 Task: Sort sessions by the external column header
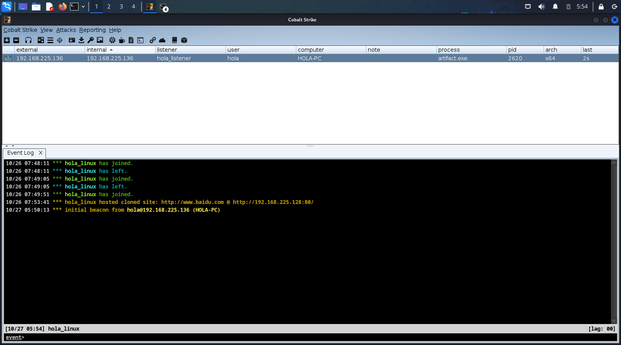[x=50, y=50]
